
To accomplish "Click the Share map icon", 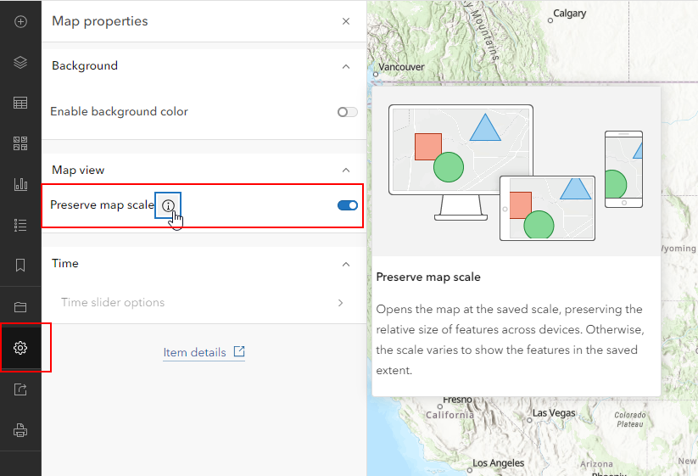I will (x=20, y=389).
